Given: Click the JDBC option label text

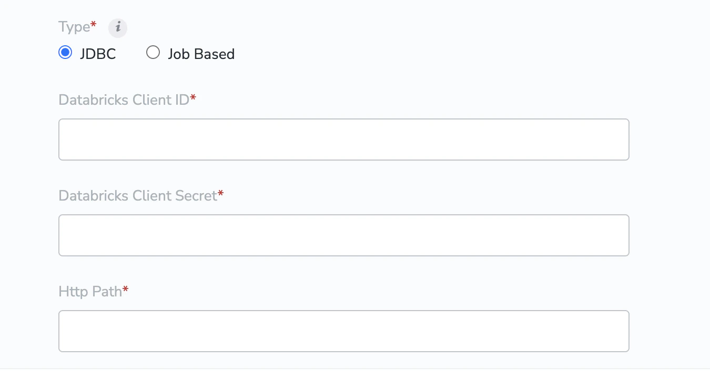Looking at the screenshot, I should pos(98,54).
